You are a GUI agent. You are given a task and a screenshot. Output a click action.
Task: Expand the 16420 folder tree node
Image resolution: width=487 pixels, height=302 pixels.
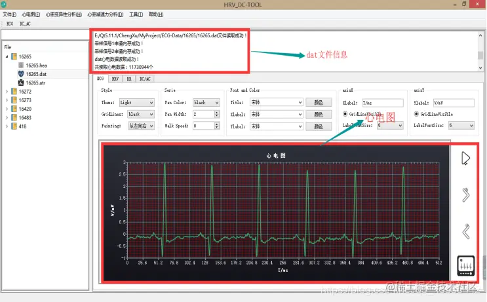(x=7, y=109)
